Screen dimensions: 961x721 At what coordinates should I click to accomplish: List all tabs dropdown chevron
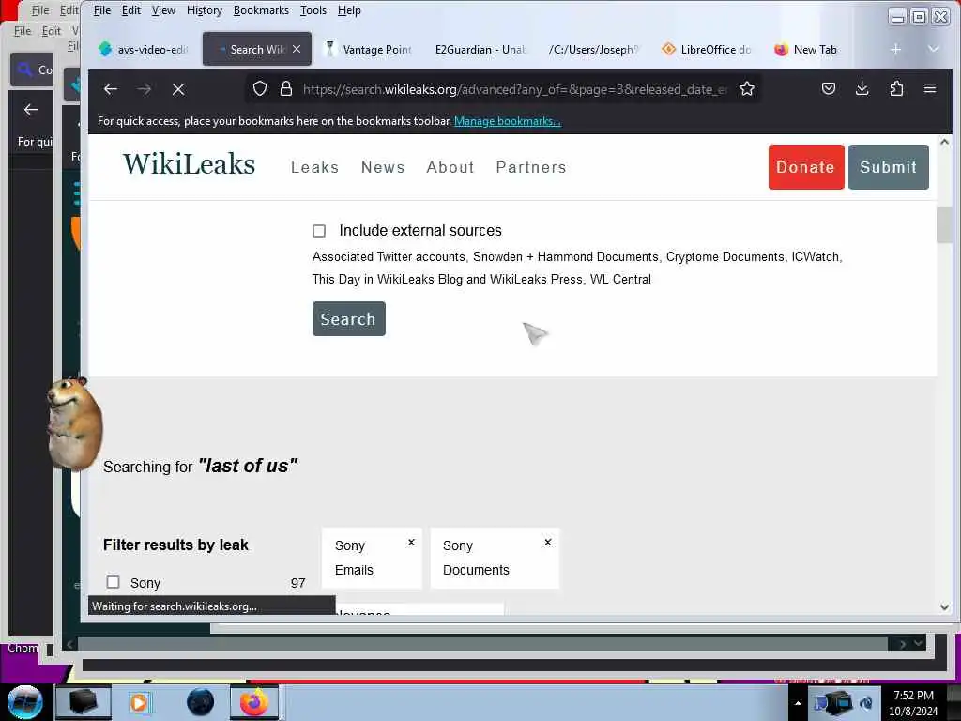(x=933, y=49)
